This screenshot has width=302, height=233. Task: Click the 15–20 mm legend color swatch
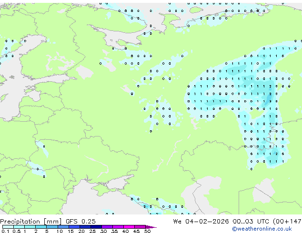[74, 227]
